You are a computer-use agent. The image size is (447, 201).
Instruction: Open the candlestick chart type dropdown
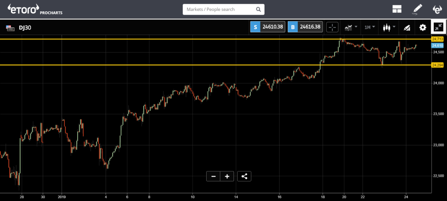click(389, 27)
